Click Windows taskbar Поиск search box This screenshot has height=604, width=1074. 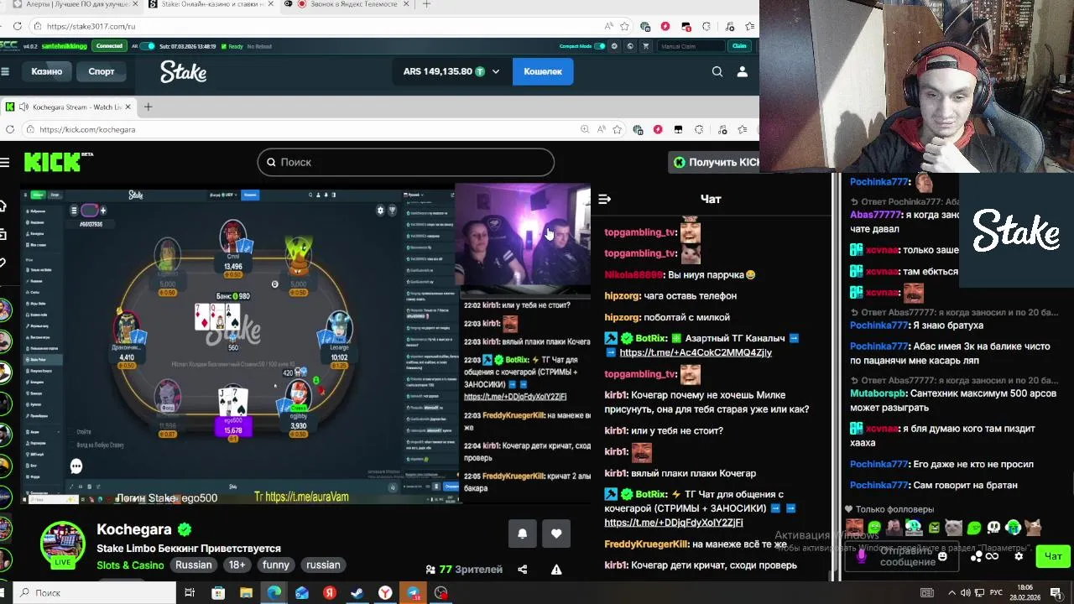coord(94,593)
